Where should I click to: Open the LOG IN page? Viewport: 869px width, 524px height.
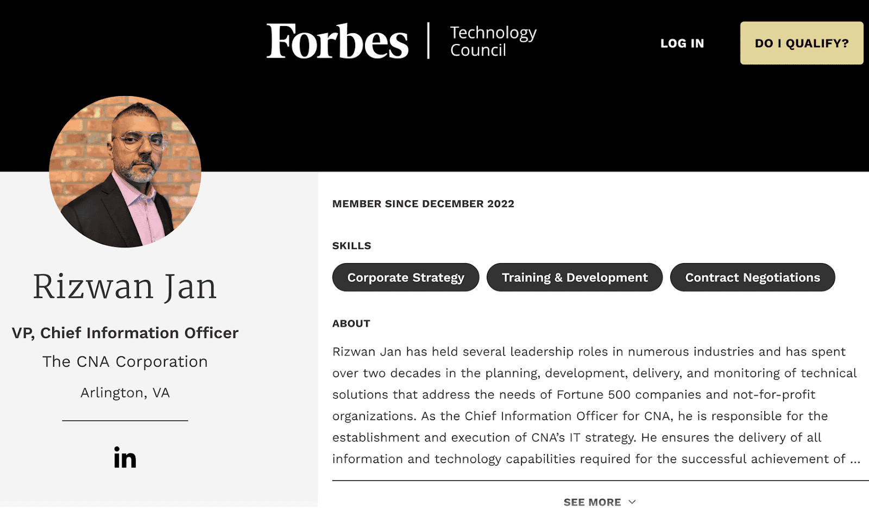click(x=682, y=43)
